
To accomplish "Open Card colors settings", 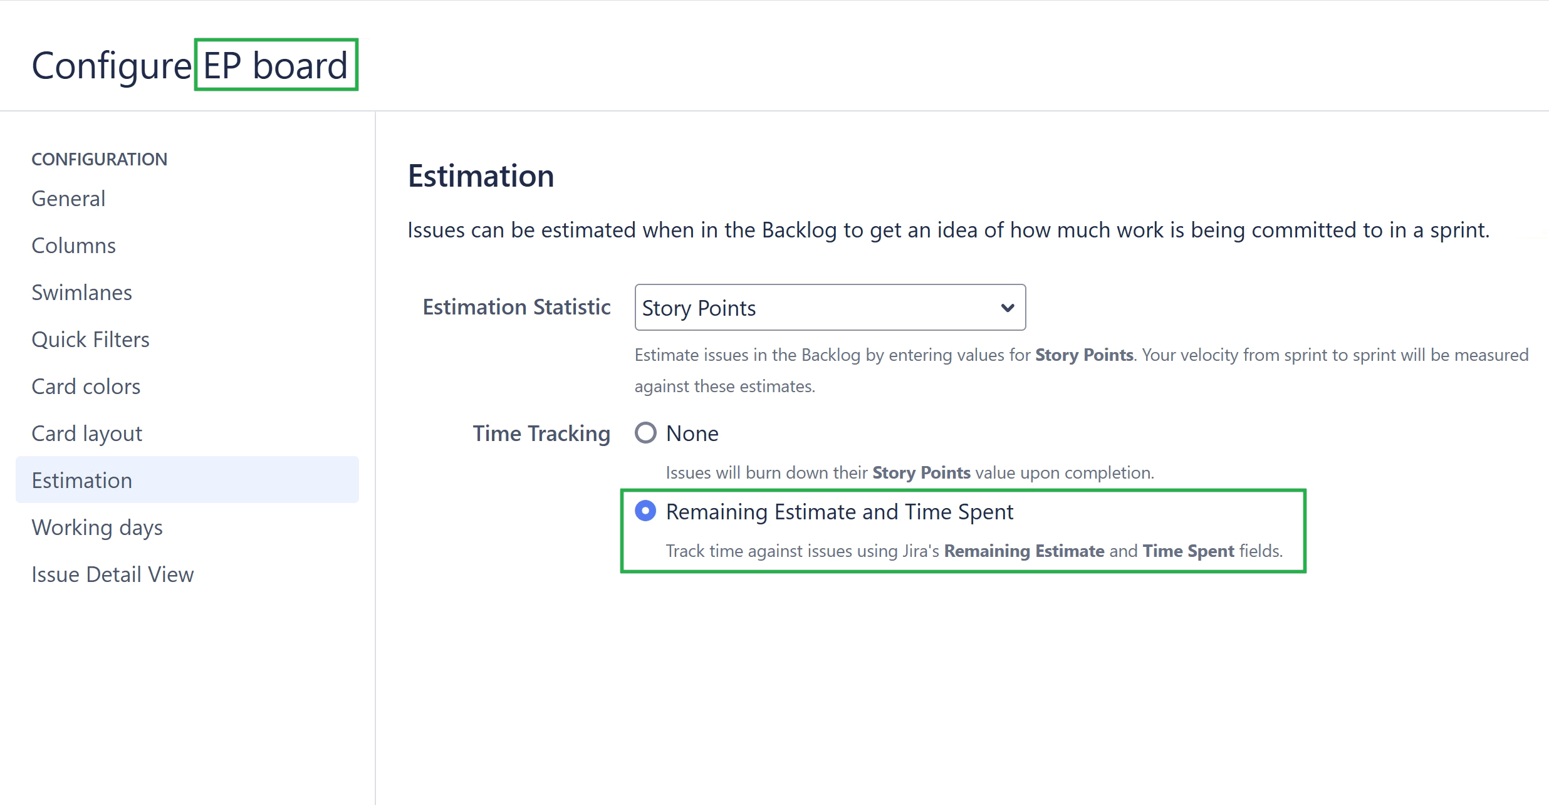I will coord(86,387).
